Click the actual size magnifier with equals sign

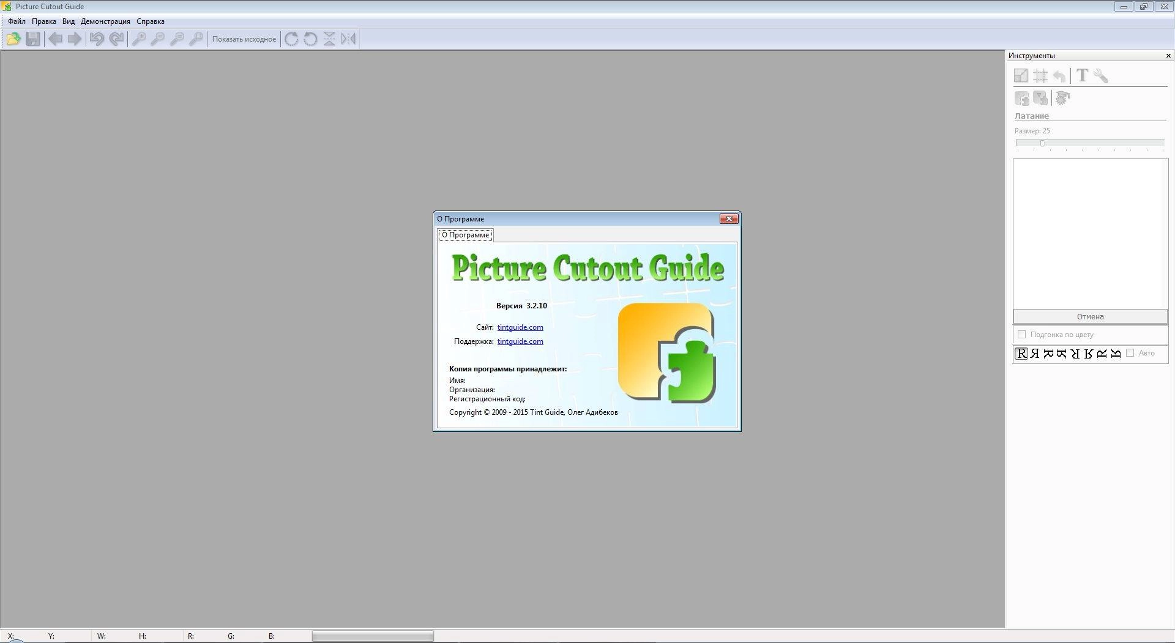coord(177,39)
